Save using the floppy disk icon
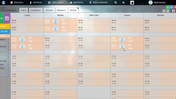 [x=173, y=11]
